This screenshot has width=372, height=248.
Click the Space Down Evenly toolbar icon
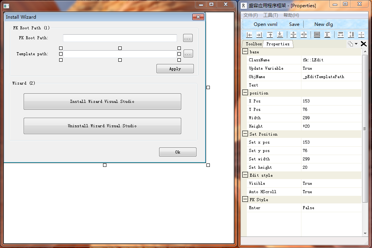point(327,35)
